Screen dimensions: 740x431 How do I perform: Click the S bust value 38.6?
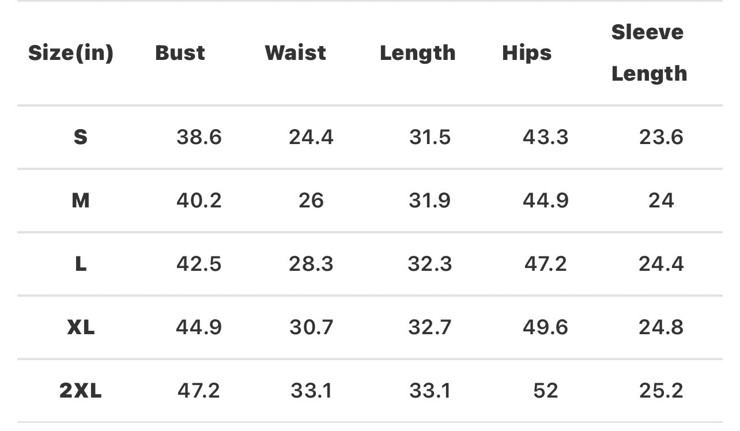[x=199, y=137]
